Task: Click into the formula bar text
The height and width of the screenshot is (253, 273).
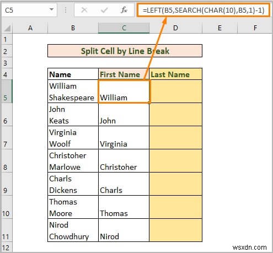Action: coord(204,10)
